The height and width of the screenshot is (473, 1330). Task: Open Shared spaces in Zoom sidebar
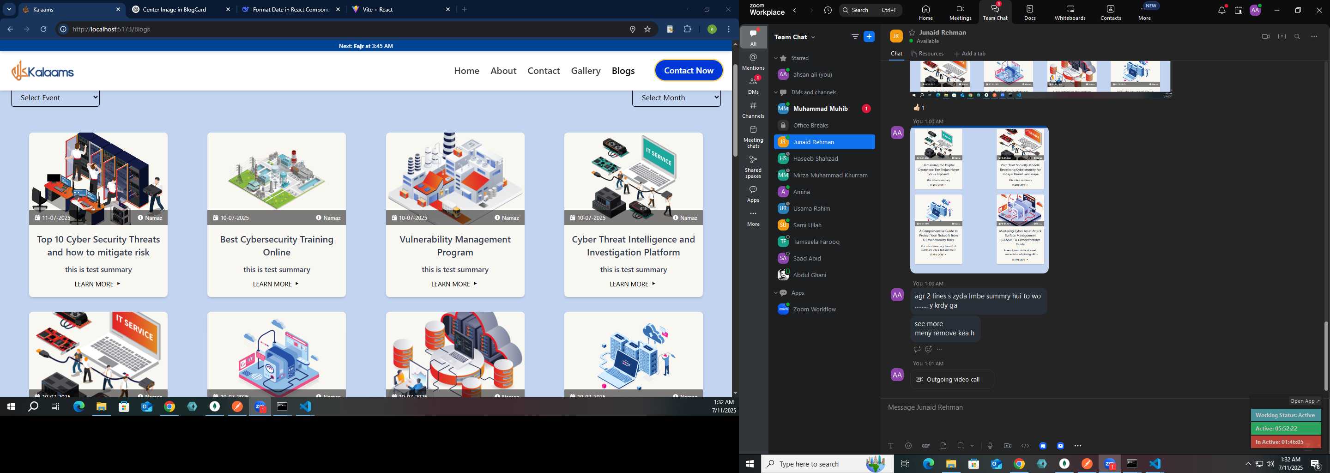tap(753, 167)
